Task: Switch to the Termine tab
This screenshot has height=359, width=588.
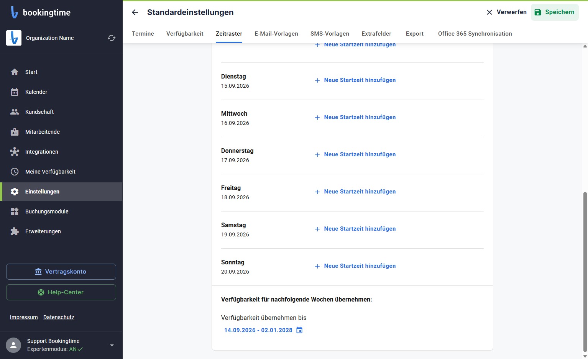Action: tap(143, 34)
